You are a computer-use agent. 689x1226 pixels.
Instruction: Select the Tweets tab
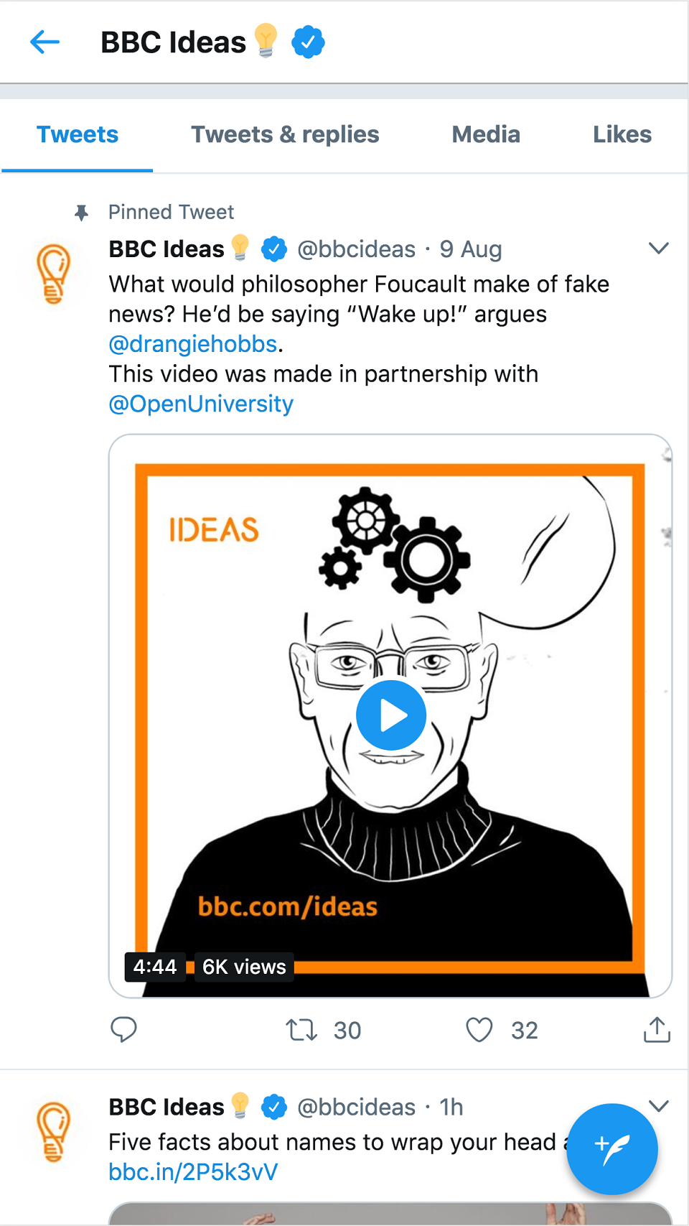78,134
